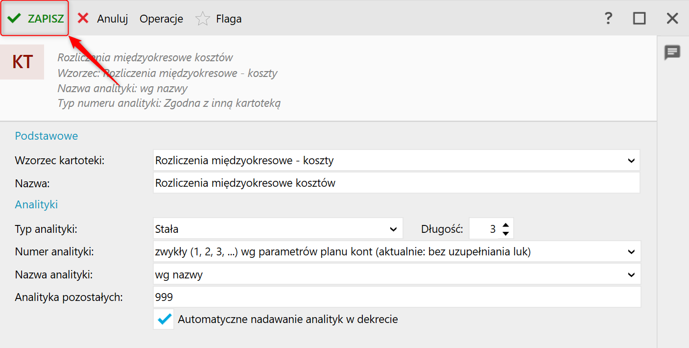The image size is (689, 348).
Task: Click the Nazwa text field
Action: pyautogui.click(x=396, y=183)
